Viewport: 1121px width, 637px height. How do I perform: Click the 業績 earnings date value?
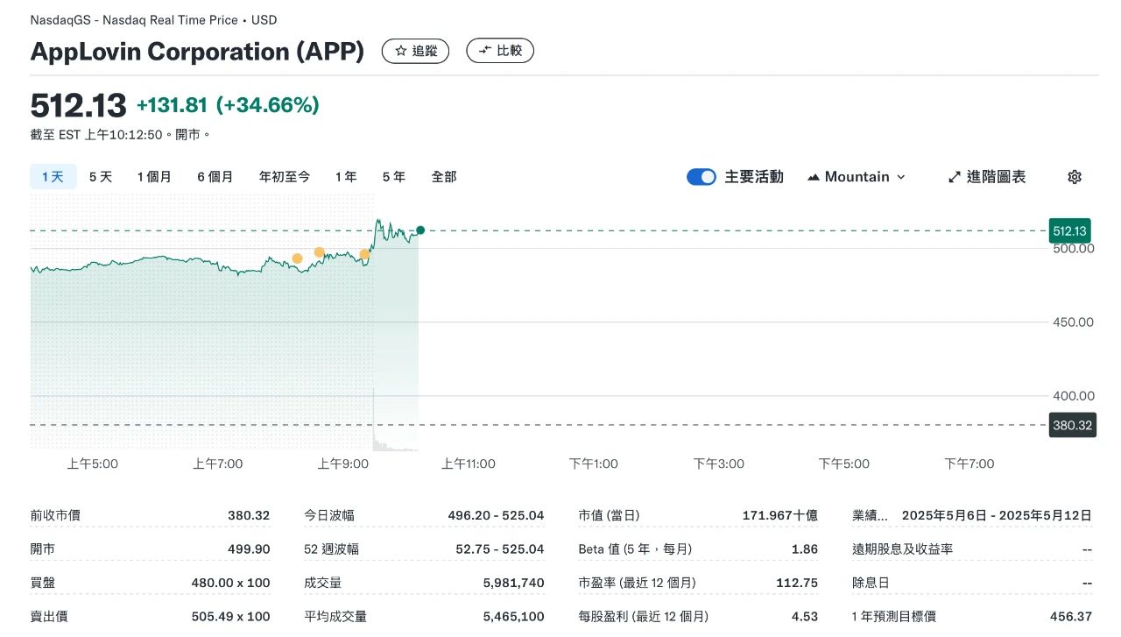click(x=996, y=515)
